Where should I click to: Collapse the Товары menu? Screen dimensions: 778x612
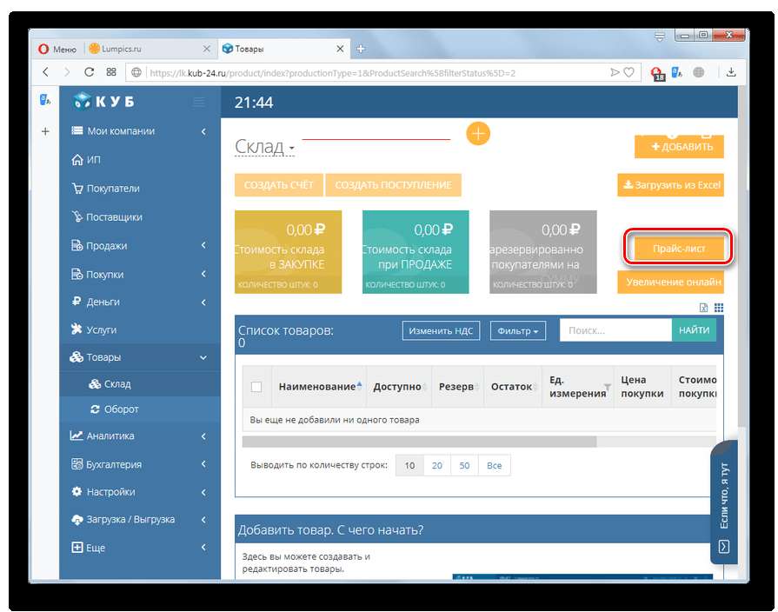pyautogui.click(x=140, y=357)
